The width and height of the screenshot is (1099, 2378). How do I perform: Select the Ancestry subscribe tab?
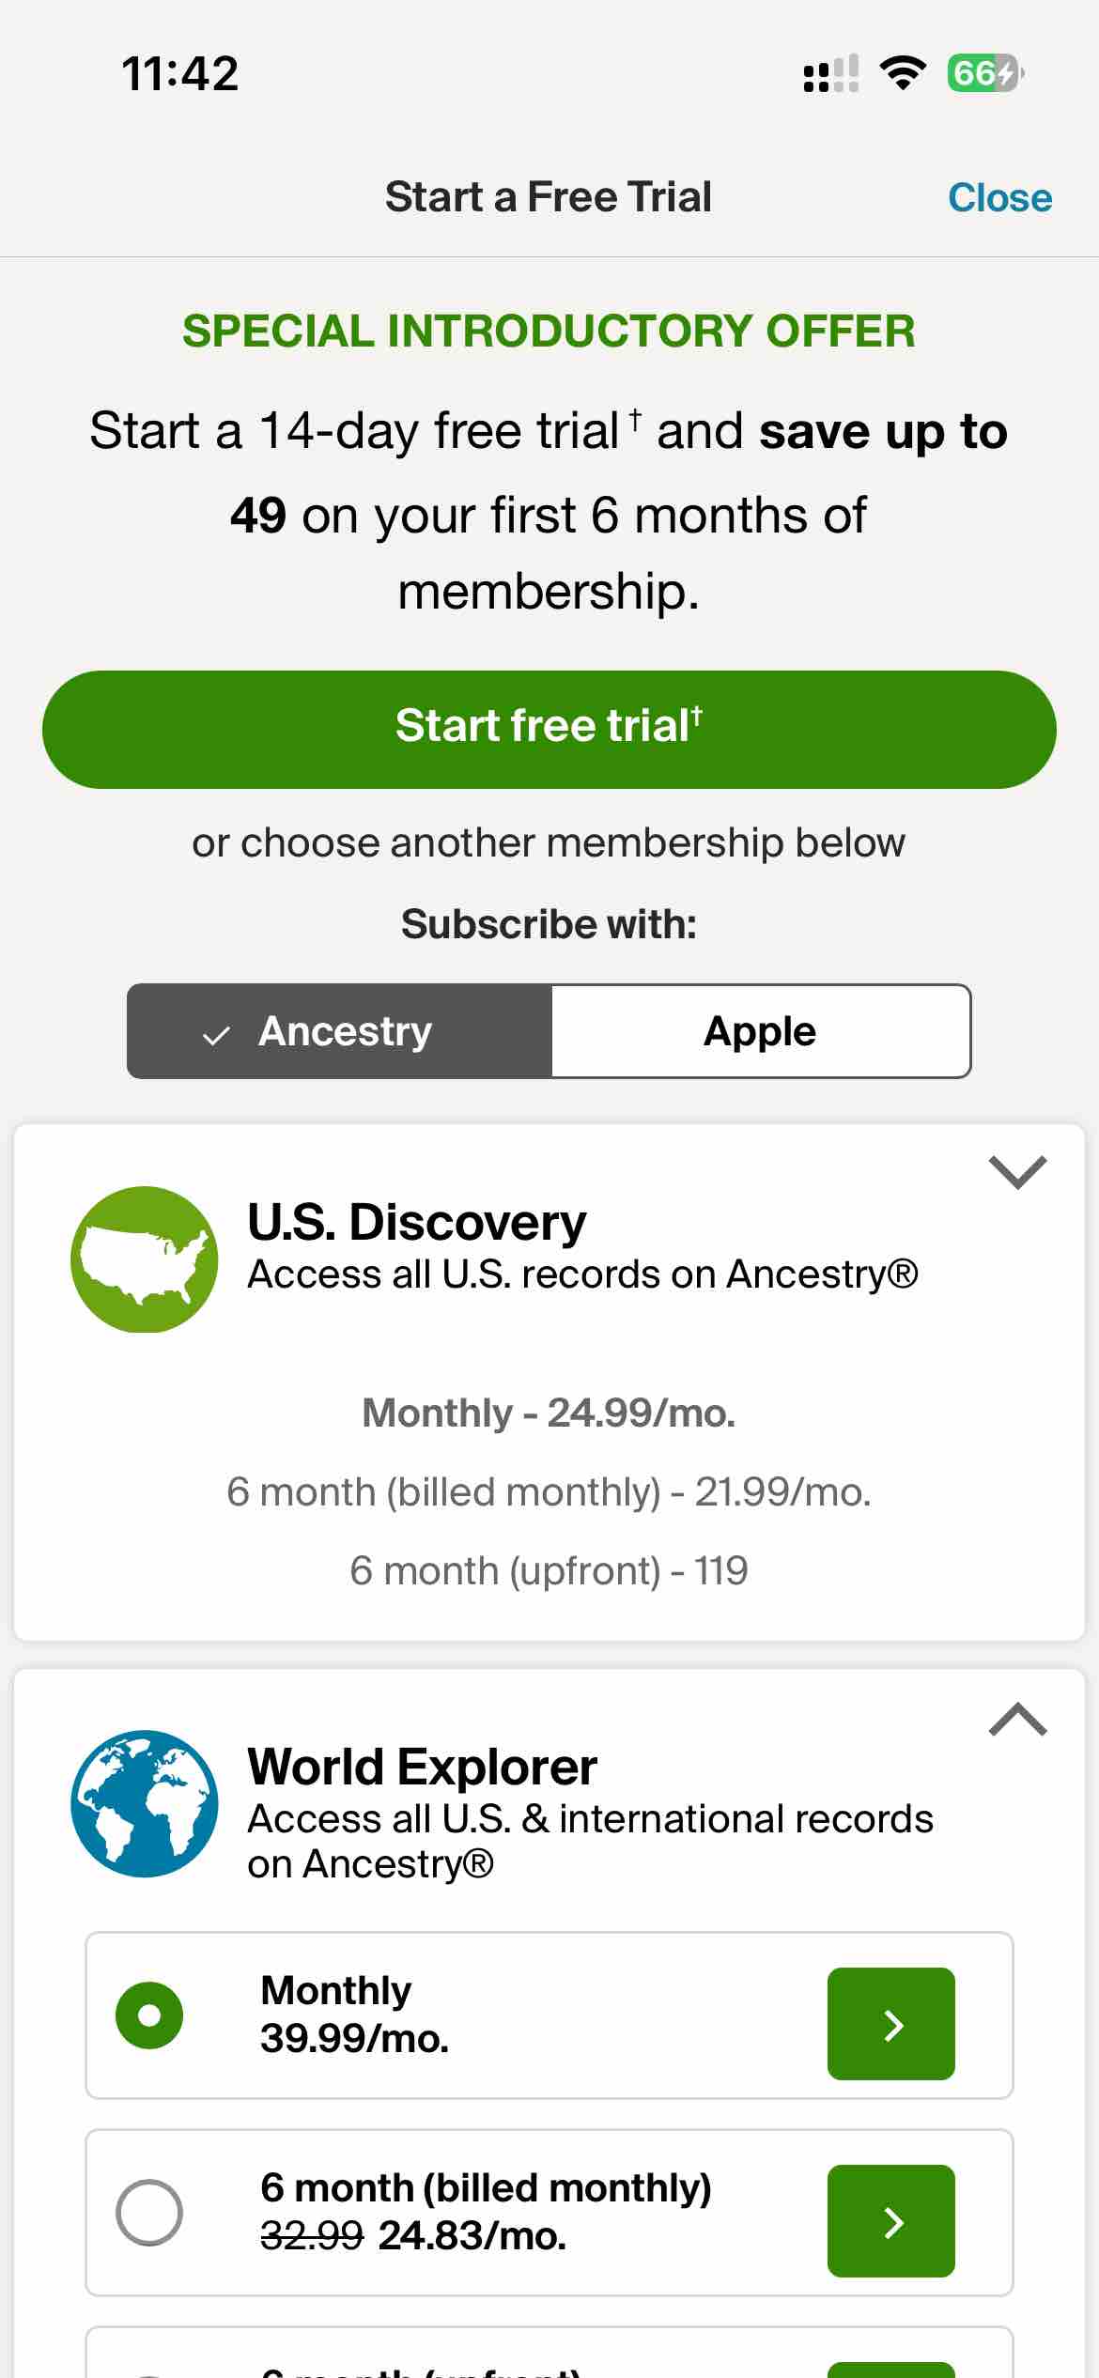[x=339, y=1030]
